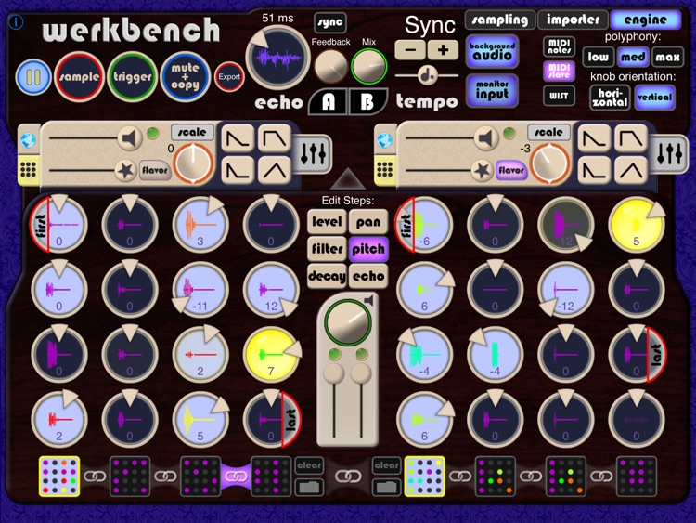Click the left track speaker volume icon
Image resolution: width=696 pixels, height=523 pixels.
point(129,138)
